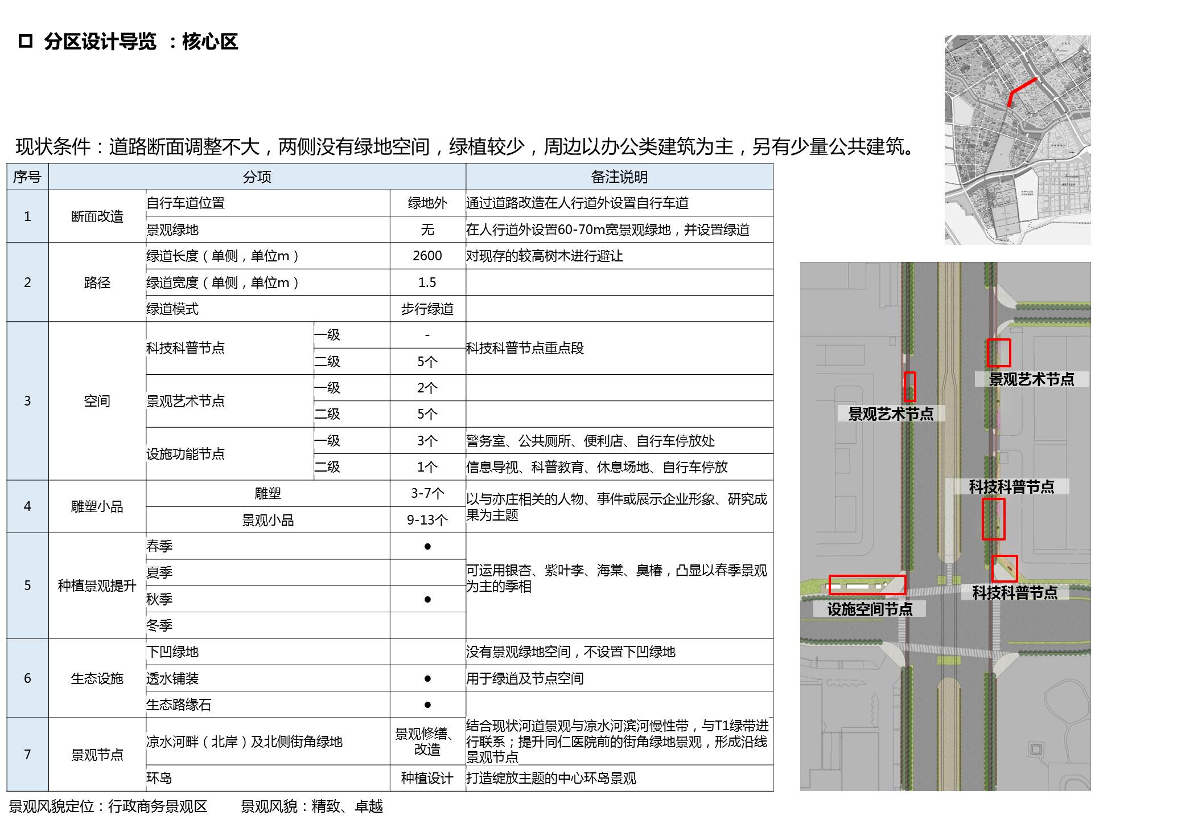Click the serial number 7 cell
The height and width of the screenshot is (823, 1202).
(x=27, y=755)
